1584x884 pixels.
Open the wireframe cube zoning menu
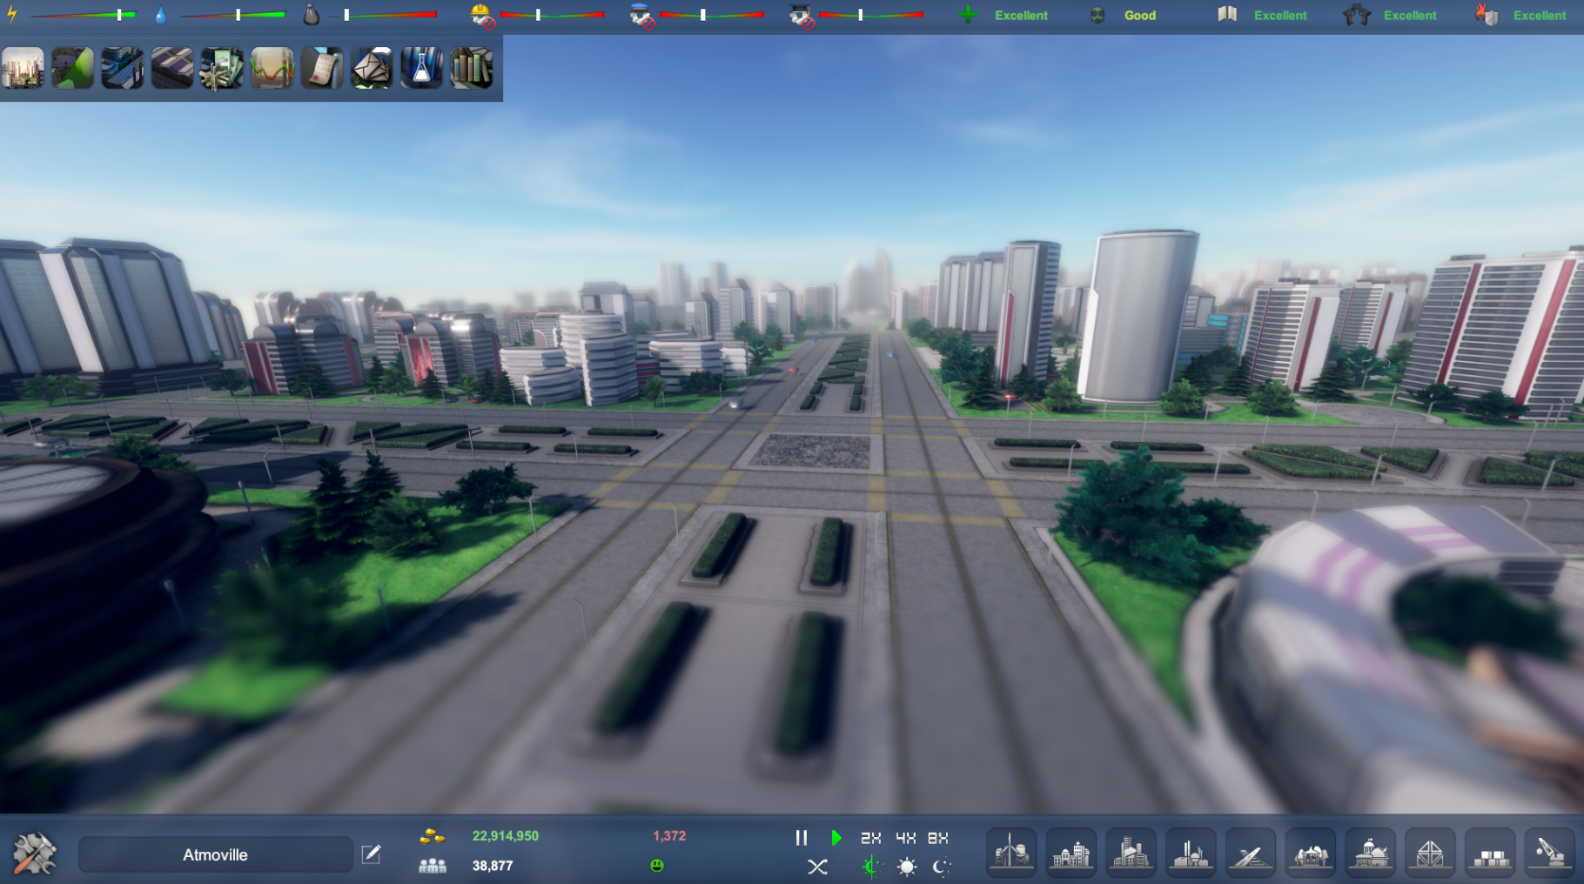coord(1430,853)
